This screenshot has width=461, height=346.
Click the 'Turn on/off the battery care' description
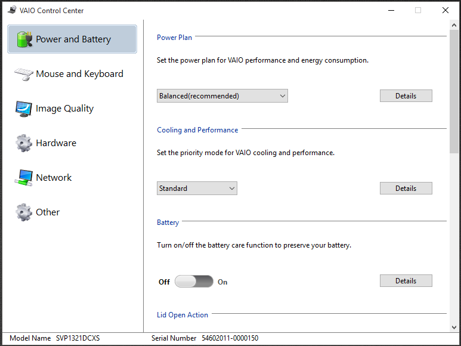(254, 245)
